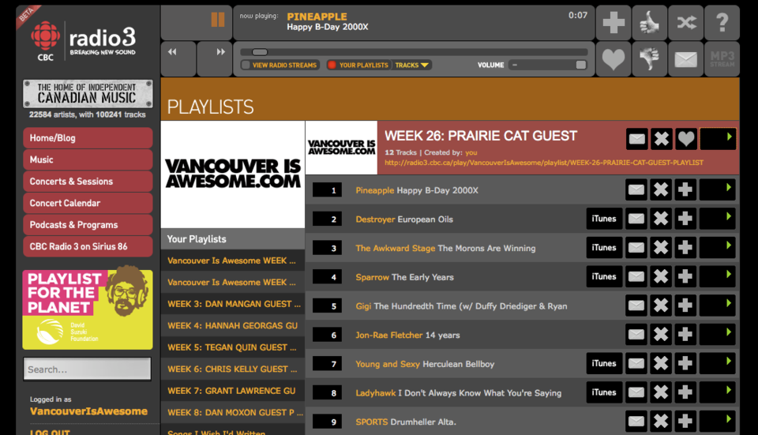Viewport: 758px width, 435px height.
Task: Open CBC Radio 3 on Sirius 86
Action: 88,247
